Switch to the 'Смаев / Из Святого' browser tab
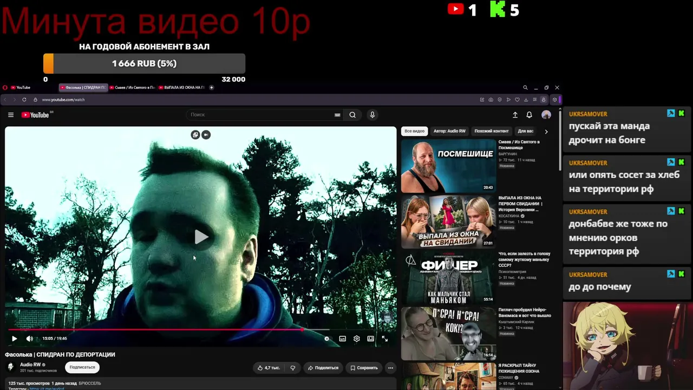The height and width of the screenshot is (390, 693). 133,87
